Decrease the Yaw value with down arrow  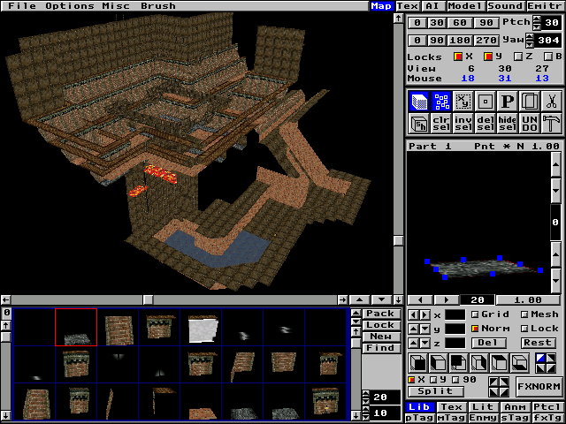point(530,44)
